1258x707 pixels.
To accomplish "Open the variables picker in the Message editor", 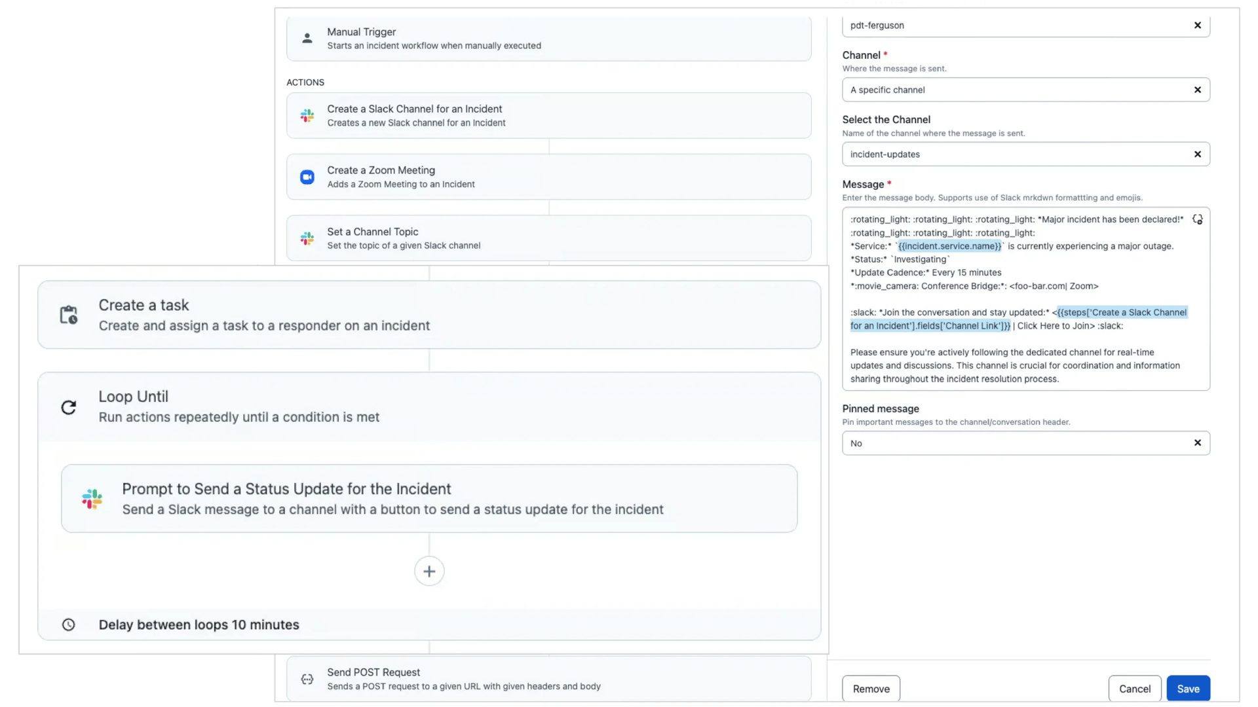I will (1198, 219).
